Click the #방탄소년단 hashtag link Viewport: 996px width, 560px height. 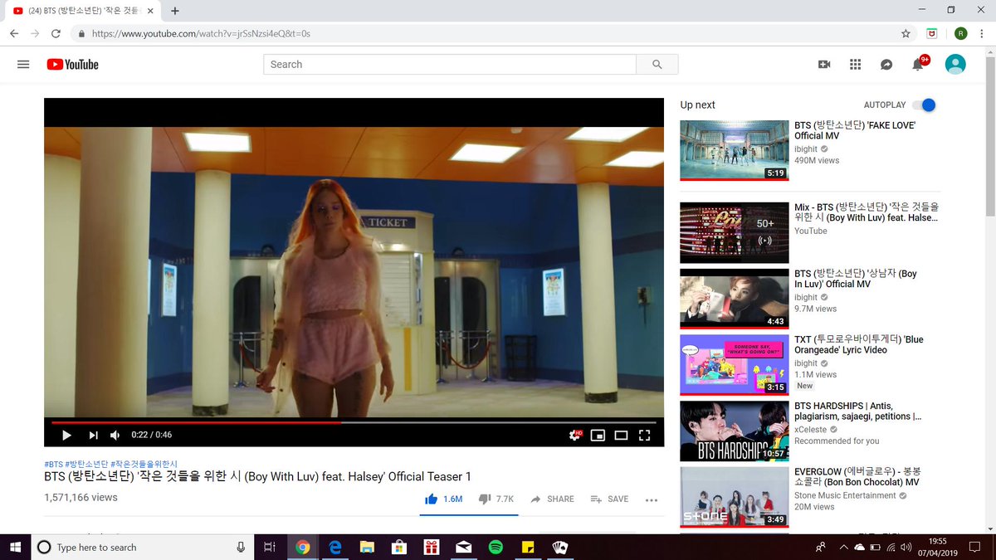point(86,465)
